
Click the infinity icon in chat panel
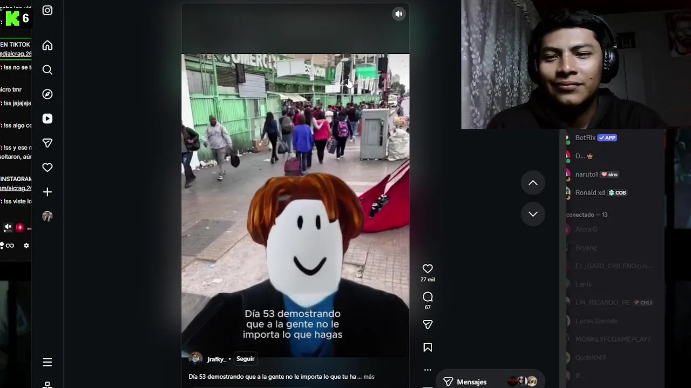point(10,246)
